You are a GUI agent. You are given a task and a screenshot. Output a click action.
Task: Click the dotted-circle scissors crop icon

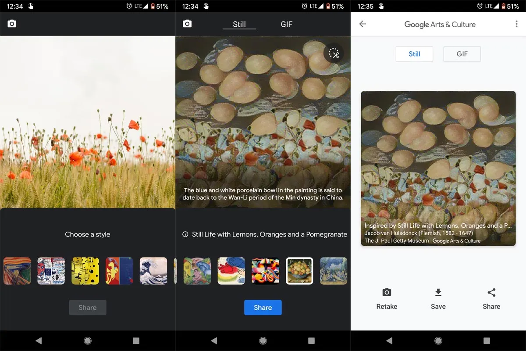334,54
